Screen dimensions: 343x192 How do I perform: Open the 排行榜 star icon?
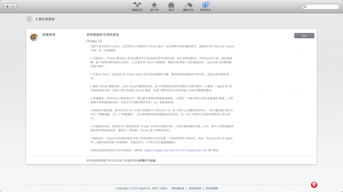pos(154,5)
